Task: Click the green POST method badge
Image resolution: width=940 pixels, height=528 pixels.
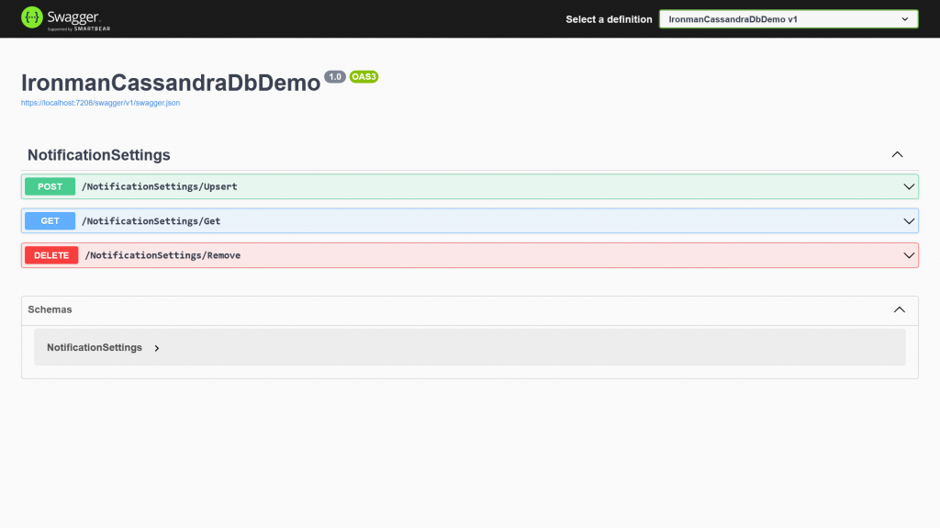Action: point(50,186)
